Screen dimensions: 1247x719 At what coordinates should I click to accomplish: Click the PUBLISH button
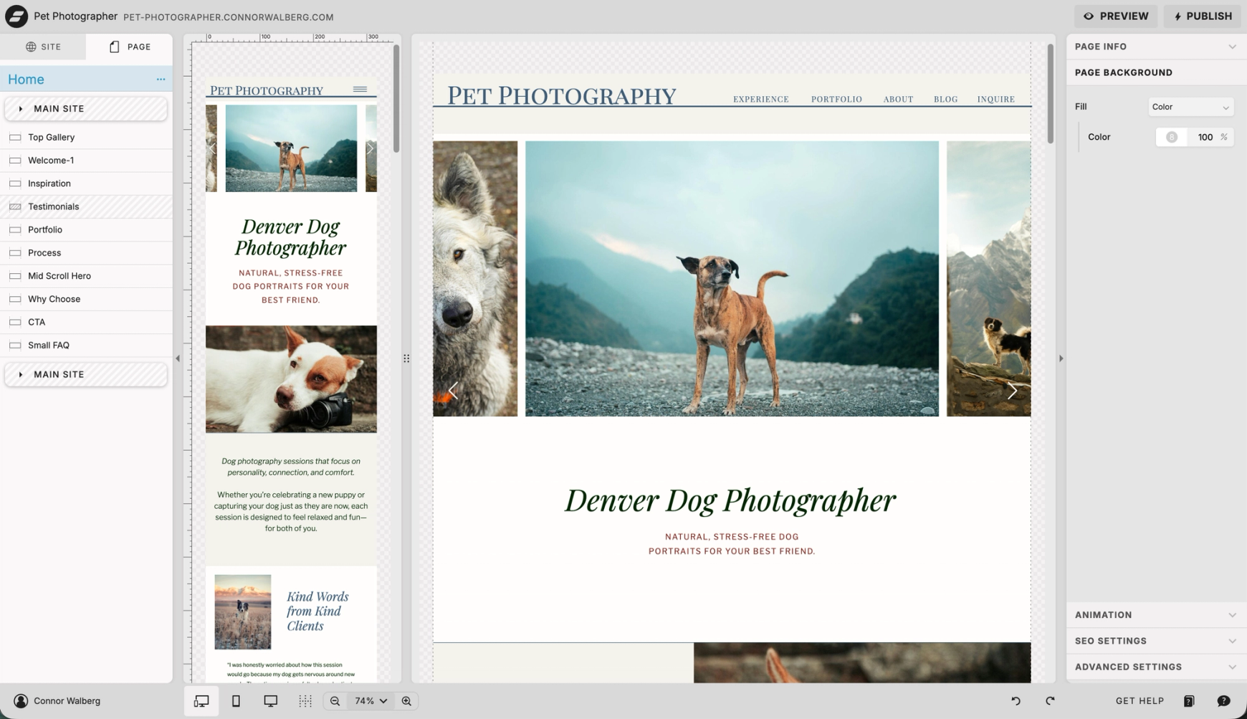click(1203, 16)
